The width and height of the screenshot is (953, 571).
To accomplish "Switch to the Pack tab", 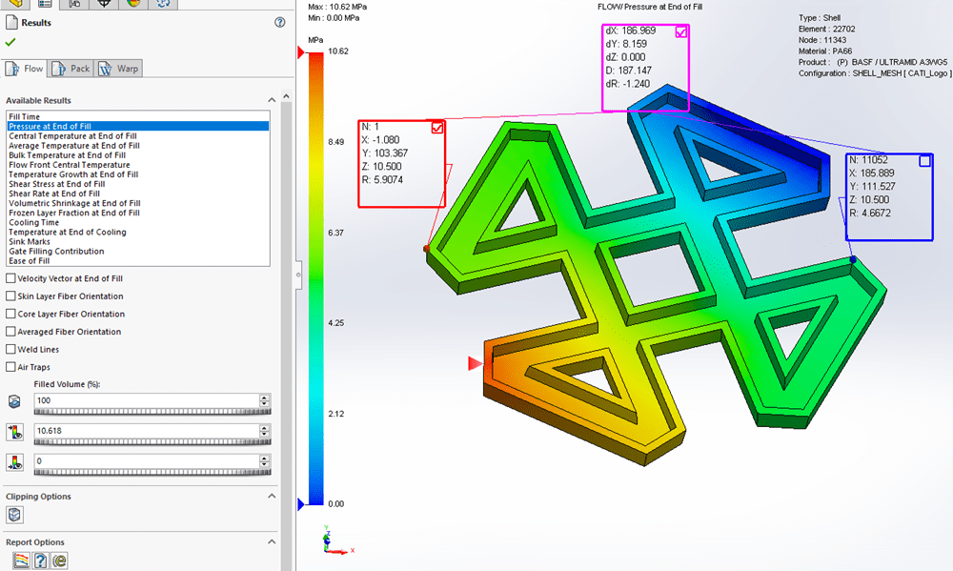I will [x=71, y=69].
